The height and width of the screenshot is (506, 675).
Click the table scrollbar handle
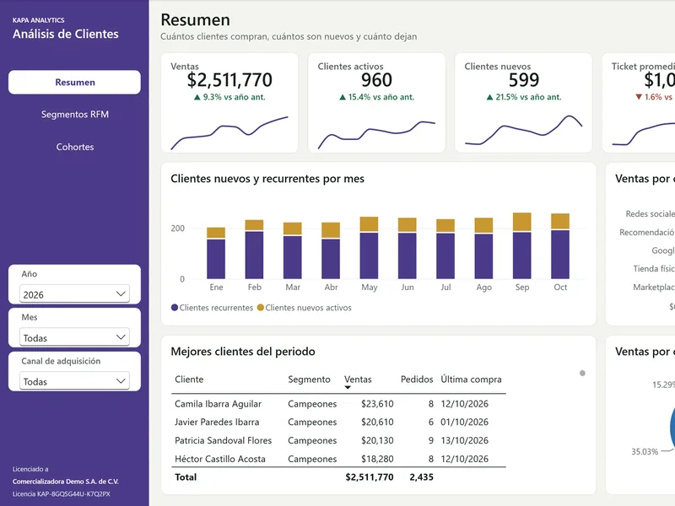[582, 373]
